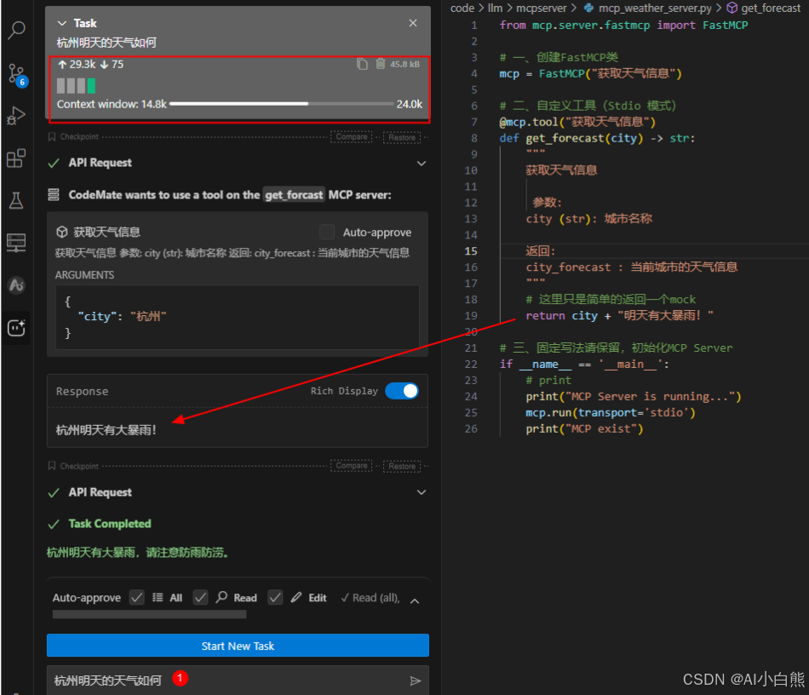Open the Search view in activity bar
Screen dimensions: 809x695
(x=16, y=31)
